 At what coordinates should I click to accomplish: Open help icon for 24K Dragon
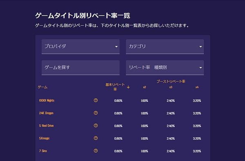tap(96, 113)
